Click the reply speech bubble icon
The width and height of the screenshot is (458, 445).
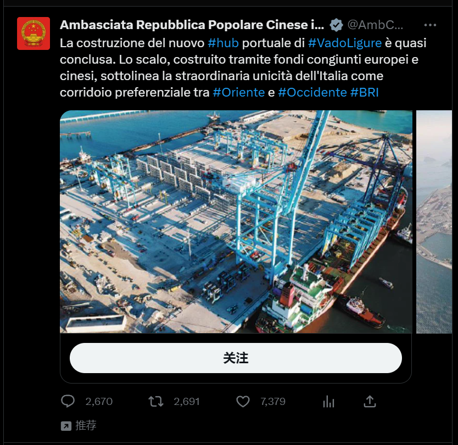(x=68, y=401)
